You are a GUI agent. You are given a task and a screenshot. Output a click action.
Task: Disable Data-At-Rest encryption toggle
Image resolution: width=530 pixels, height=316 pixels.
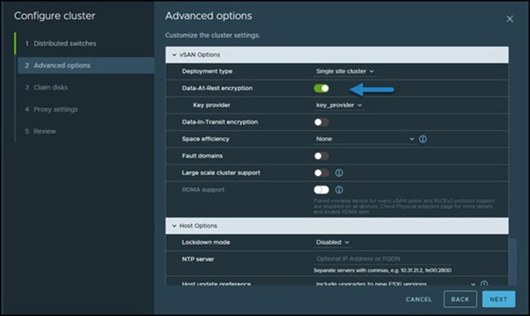(322, 89)
